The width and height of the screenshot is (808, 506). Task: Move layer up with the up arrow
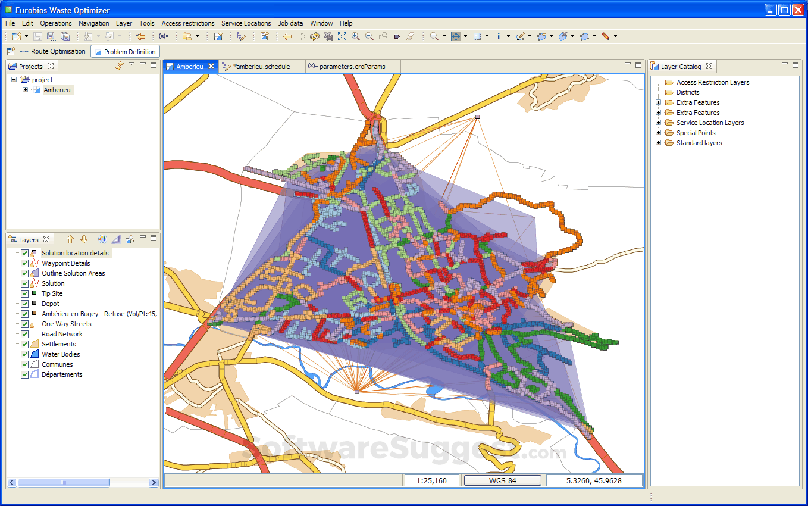point(70,239)
